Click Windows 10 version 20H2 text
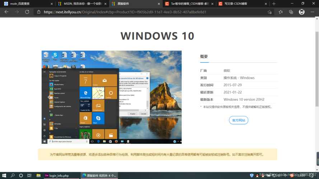319x179 pixels. click(x=244, y=100)
